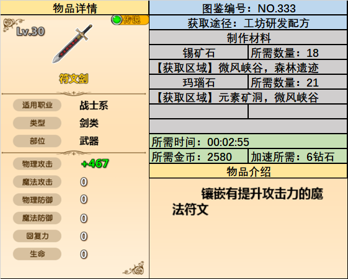
Task: Click the 类型 label pill
Action: pyautogui.click(x=37, y=123)
